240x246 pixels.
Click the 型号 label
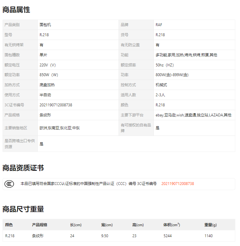[8, 35]
